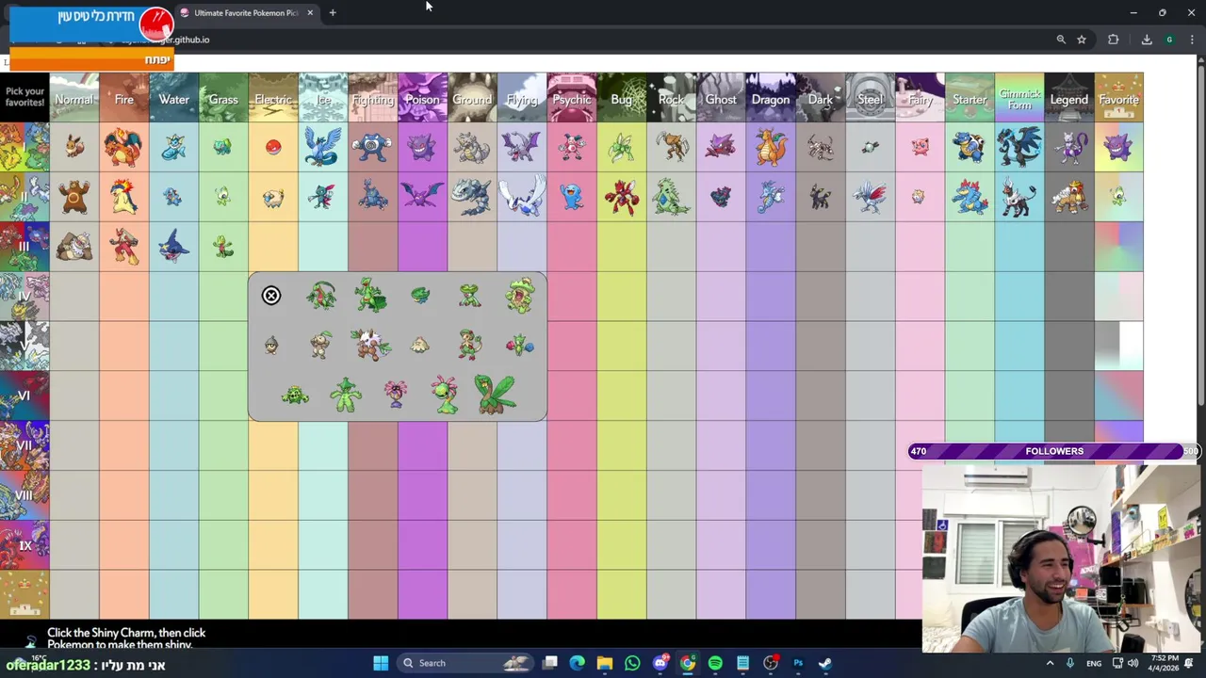Choose Lombre from the popup
The height and width of the screenshot is (678, 1206).
[x=470, y=296]
